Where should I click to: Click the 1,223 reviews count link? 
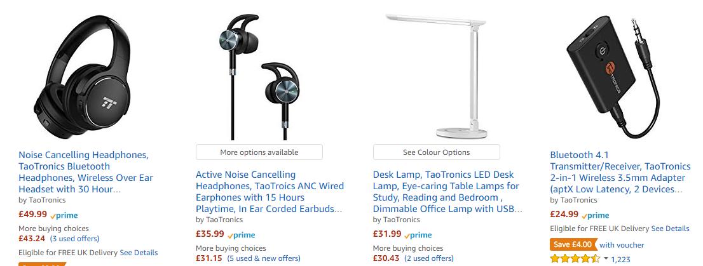click(620, 259)
